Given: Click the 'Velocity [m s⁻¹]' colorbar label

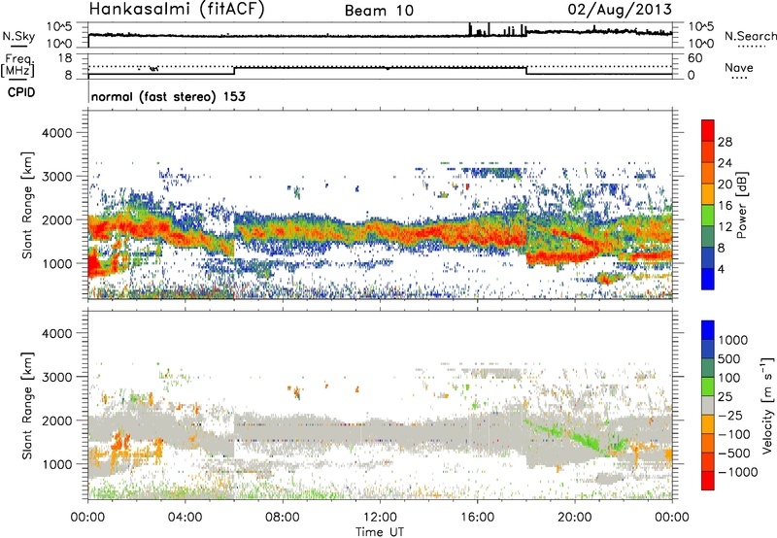Looking at the screenshot, I should point(767,405).
